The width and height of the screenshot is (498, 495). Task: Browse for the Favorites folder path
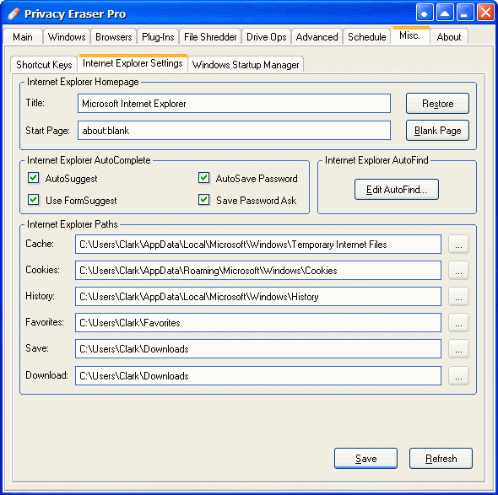(x=458, y=322)
